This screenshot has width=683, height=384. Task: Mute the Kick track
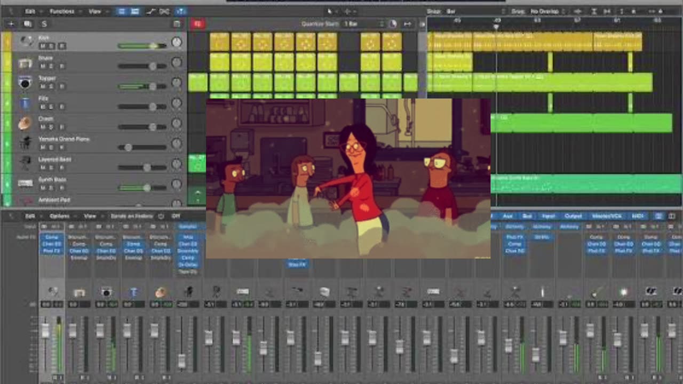[x=43, y=46]
